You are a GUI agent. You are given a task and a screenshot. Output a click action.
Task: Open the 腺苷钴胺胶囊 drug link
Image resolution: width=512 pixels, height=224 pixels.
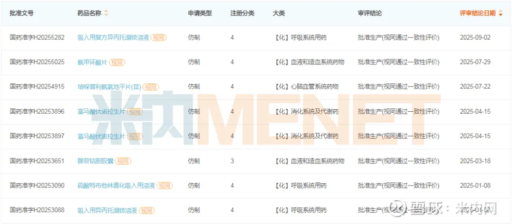point(95,161)
